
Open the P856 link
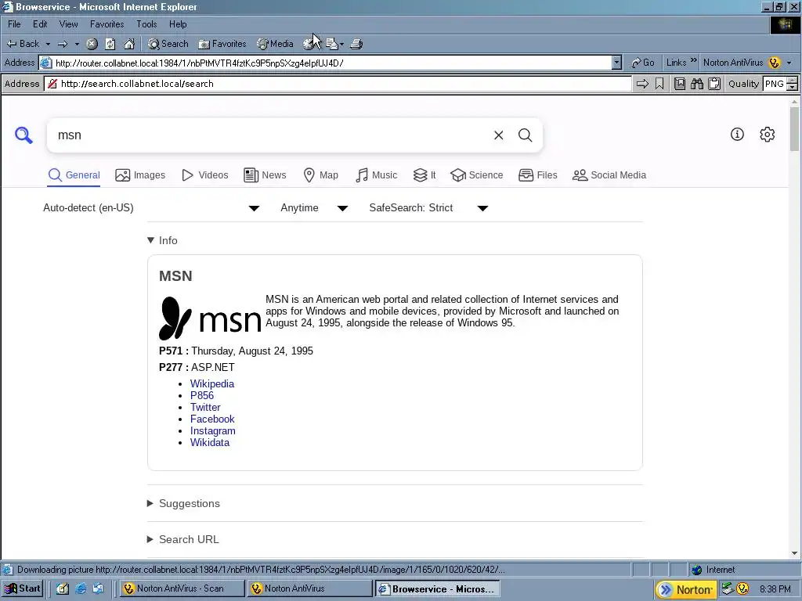tap(202, 395)
